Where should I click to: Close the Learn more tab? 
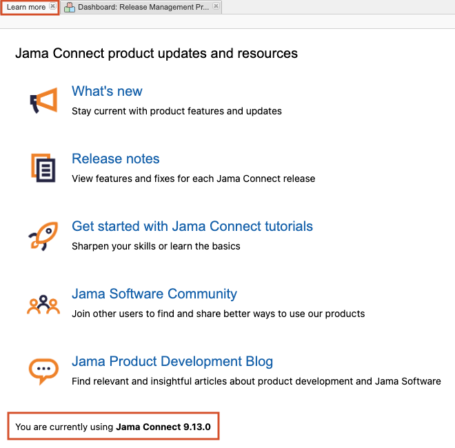(52, 7)
